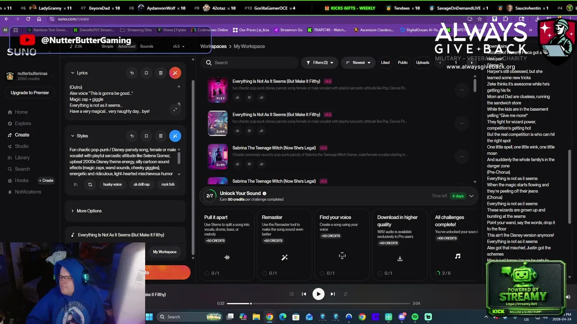Enhance styles with the blue magic wand
Viewport: 577px width, 324px height.
[x=175, y=136]
